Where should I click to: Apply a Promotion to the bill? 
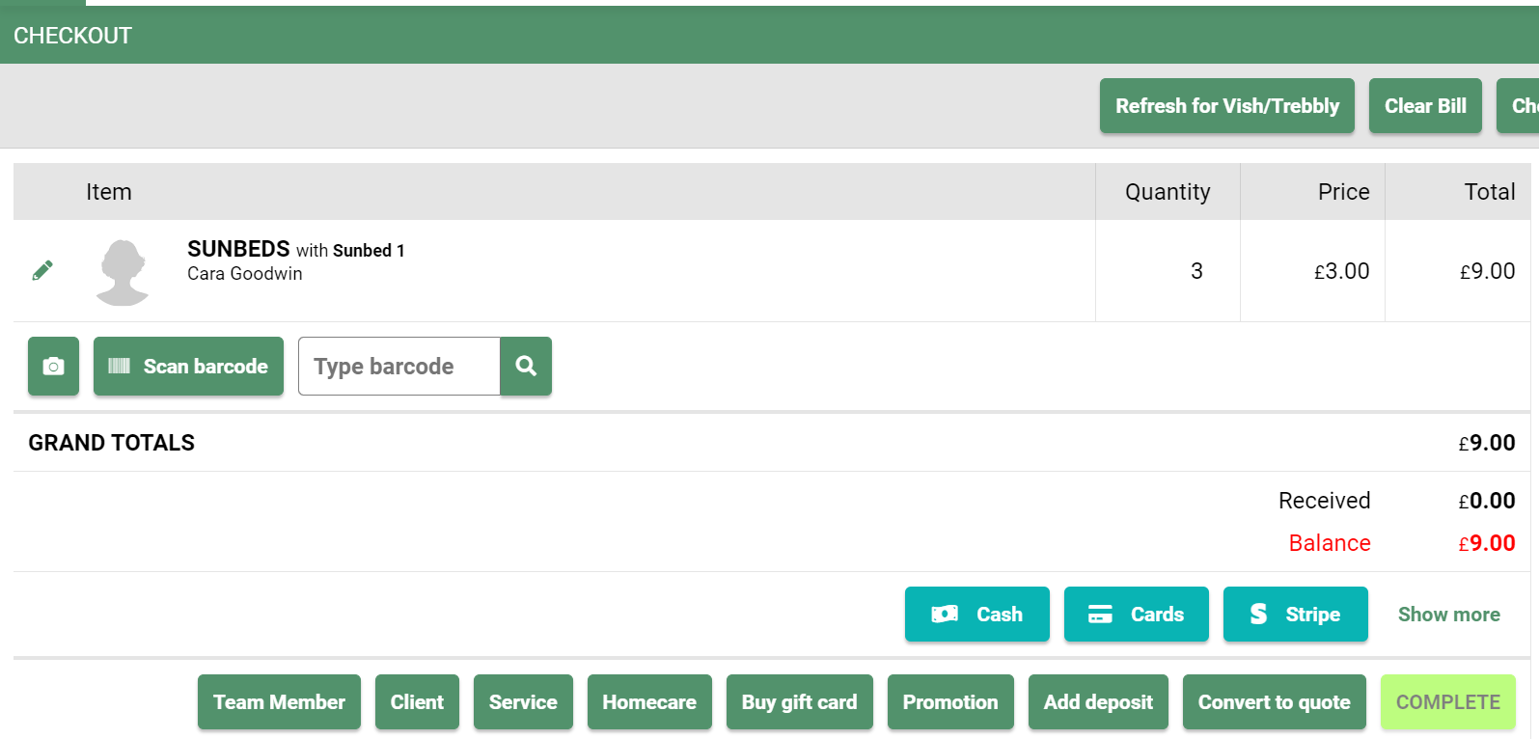(950, 702)
